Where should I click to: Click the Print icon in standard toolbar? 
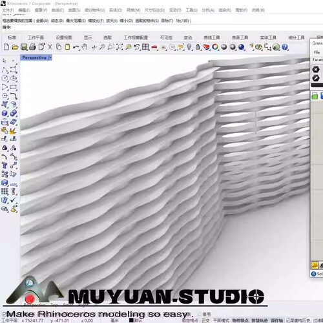pyautogui.click(x=32, y=47)
